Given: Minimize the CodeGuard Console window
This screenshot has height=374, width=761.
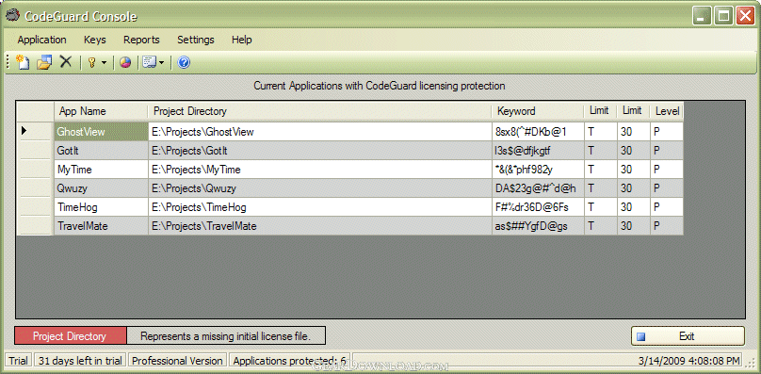Looking at the screenshot, I should (702, 16).
